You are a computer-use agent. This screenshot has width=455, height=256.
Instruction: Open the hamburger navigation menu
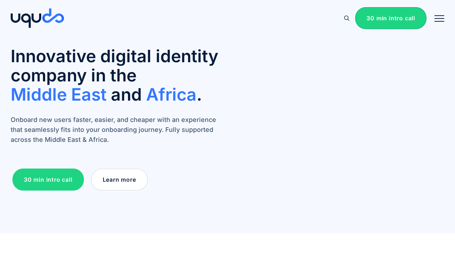(x=439, y=18)
